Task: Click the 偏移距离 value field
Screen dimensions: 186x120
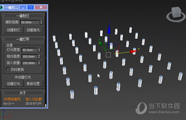Action: (x=30, y=22)
